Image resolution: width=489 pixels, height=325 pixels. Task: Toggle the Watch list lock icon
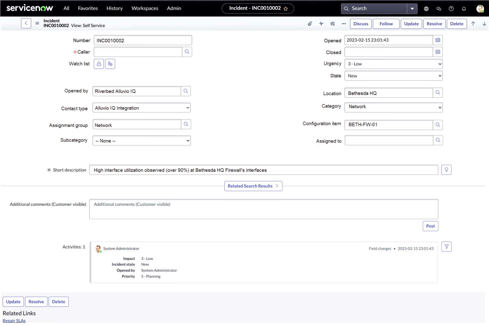(x=99, y=64)
